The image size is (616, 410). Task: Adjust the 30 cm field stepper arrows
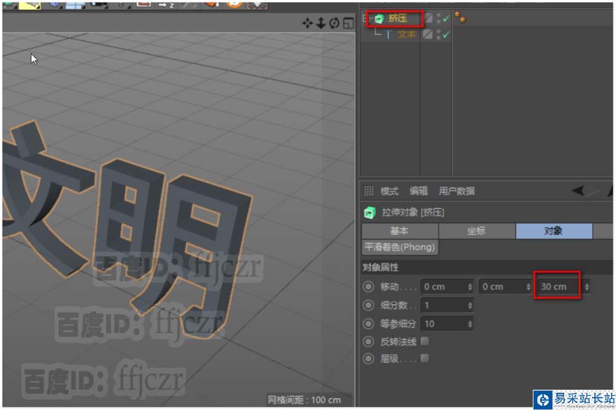coord(587,287)
